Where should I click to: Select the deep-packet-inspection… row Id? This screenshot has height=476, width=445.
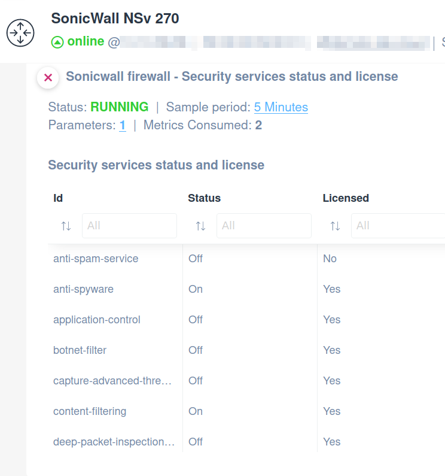click(x=114, y=442)
